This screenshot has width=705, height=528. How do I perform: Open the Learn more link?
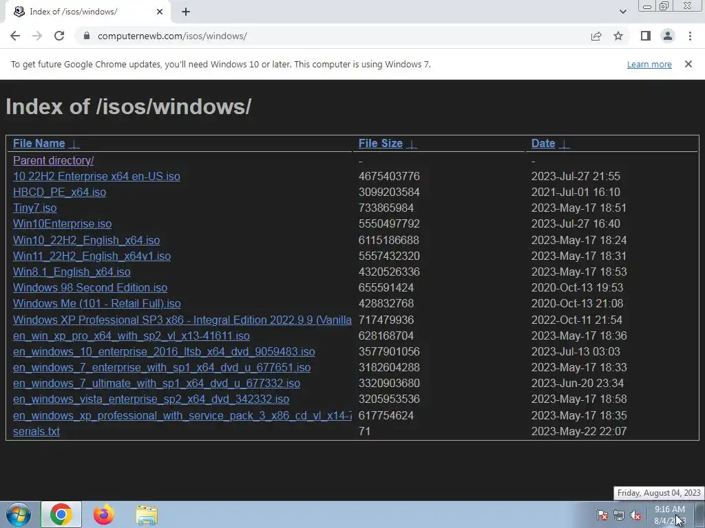[649, 64]
